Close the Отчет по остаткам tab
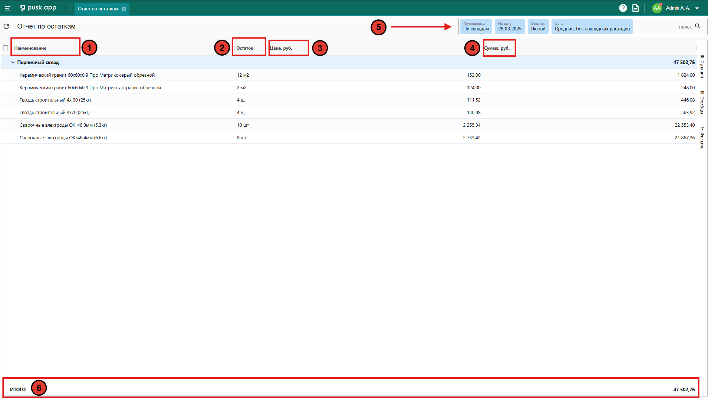 124,9
